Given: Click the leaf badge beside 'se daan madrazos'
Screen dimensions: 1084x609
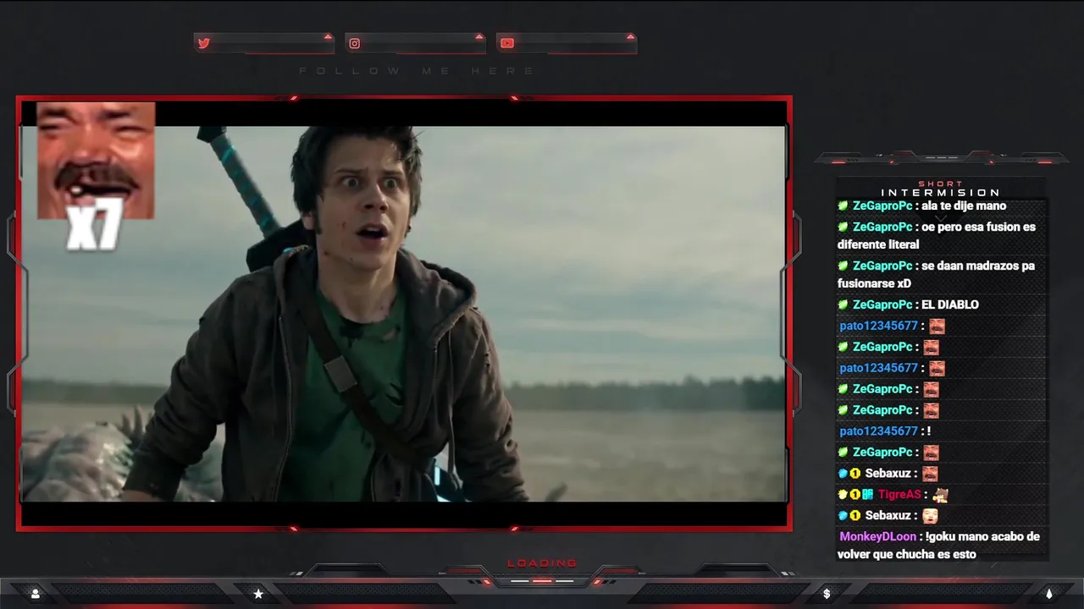Looking at the screenshot, I should [843, 266].
